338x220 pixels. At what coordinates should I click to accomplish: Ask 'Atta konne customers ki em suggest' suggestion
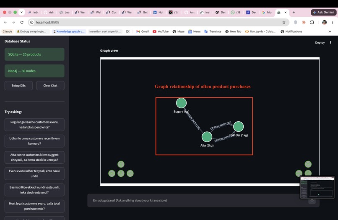tap(34, 157)
